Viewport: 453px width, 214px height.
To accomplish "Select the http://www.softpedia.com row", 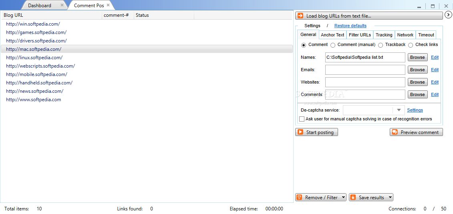I will tap(147, 100).
